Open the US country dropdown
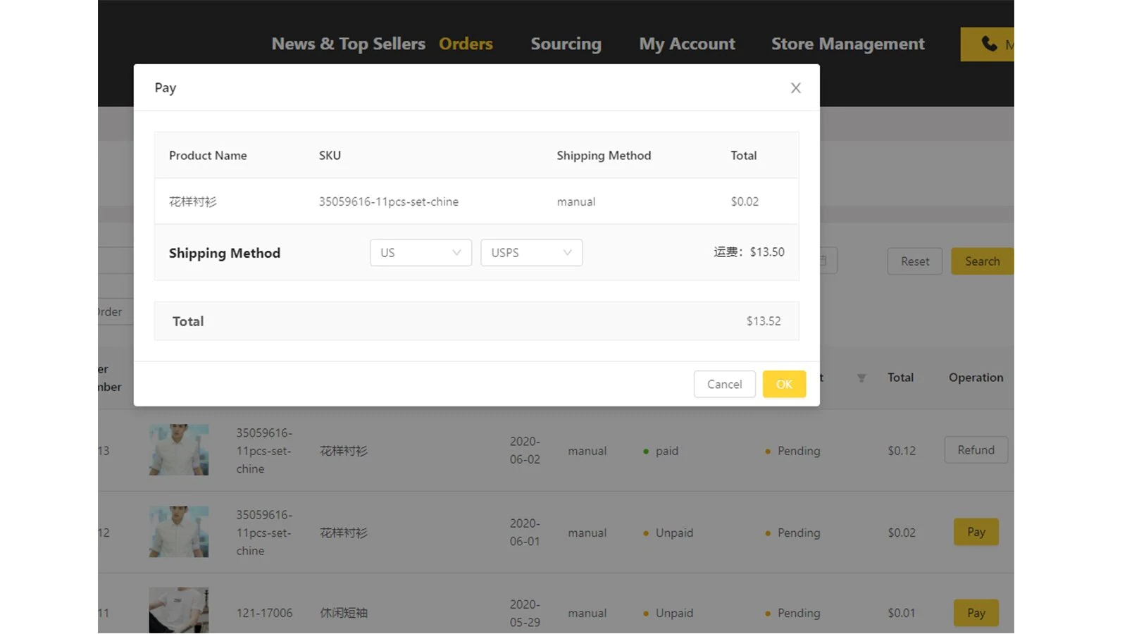1127x634 pixels. (x=421, y=253)
